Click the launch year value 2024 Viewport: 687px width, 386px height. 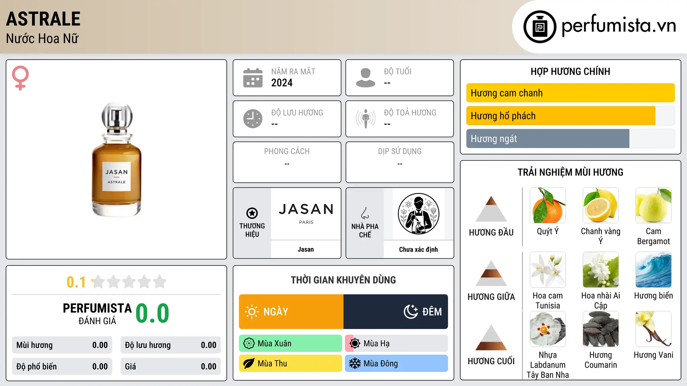click(282, 83)
